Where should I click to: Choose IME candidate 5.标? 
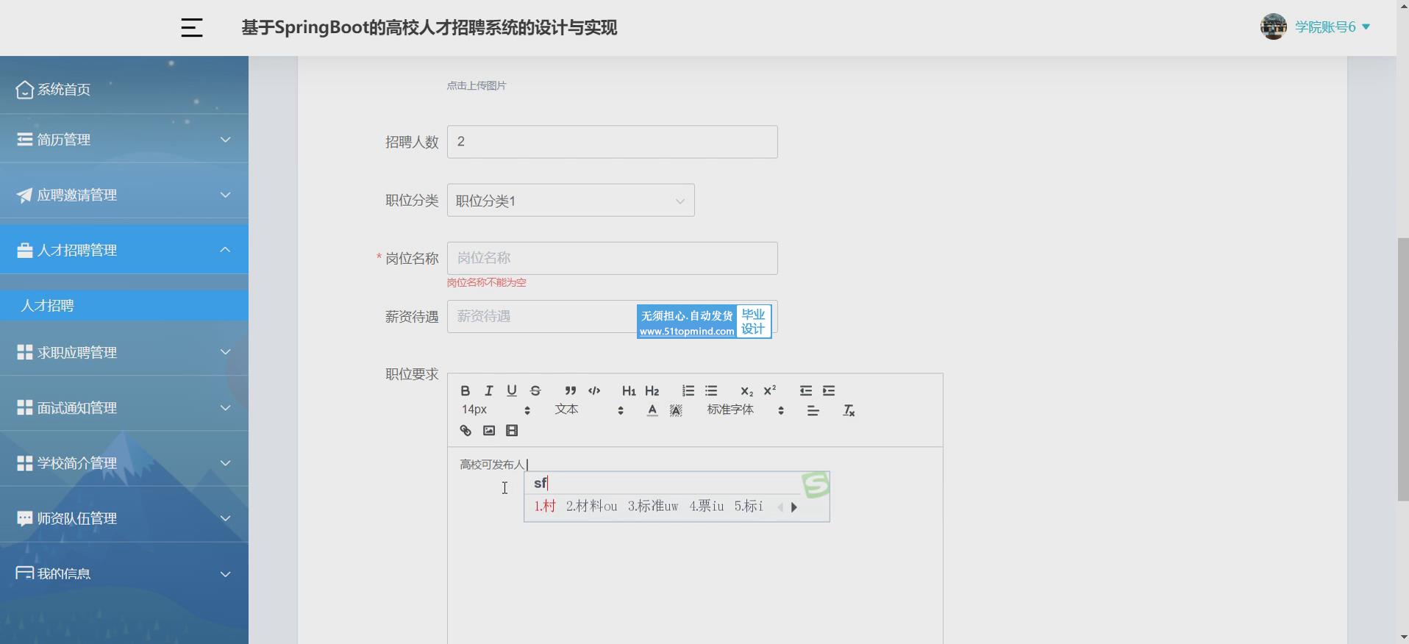(749, 507)
